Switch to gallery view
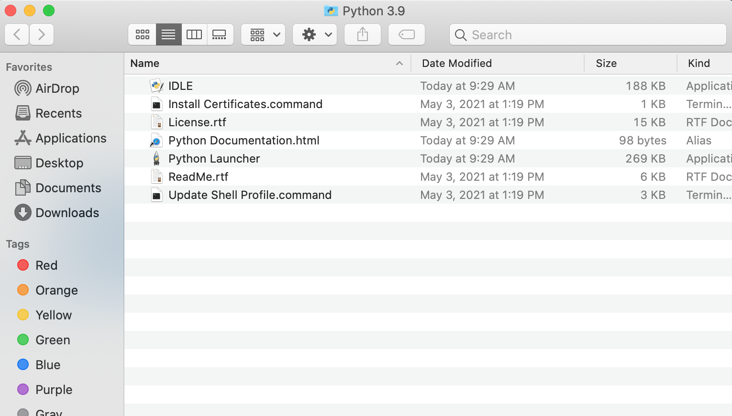The width and height of the screenshot is (732, 416). click(x=220, y=34)
